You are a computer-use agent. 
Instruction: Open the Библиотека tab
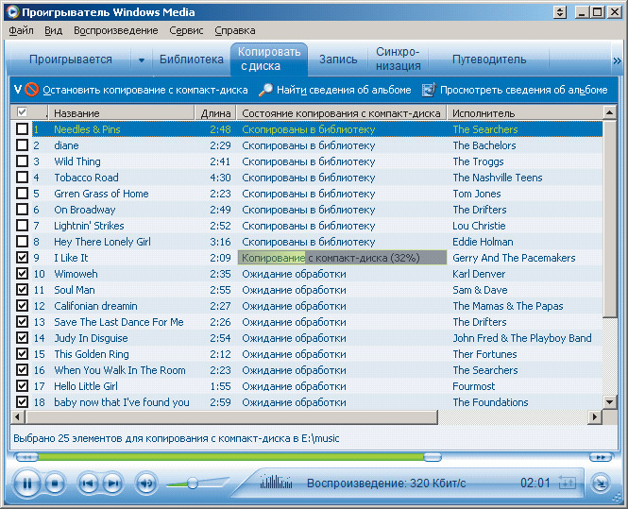pos(191,59)
